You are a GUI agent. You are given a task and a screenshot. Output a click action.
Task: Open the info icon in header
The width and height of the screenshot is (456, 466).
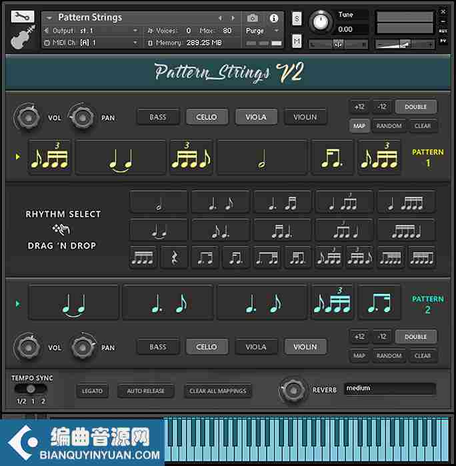coord(273,18)
